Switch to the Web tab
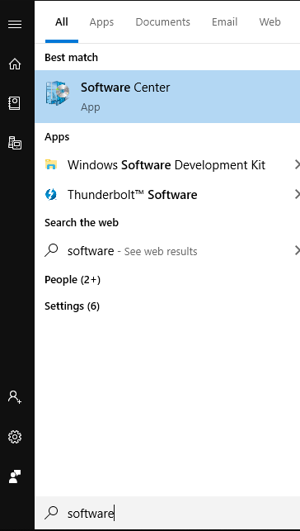 (270, 22)
